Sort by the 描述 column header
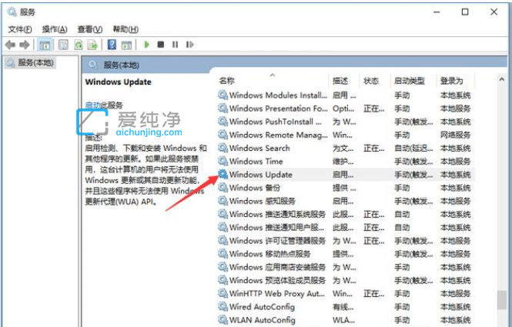The height and width of the screenshot is (327, 512). (340, 81)
